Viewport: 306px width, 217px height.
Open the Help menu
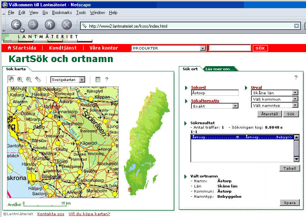pyautogui.click(x=113, y=13)
